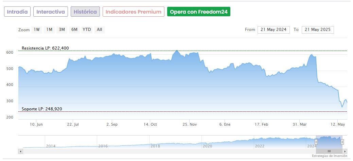Select the YTD zoom option
The width and height of the screenshot is (353, 161).
click(x=87, y=30)
